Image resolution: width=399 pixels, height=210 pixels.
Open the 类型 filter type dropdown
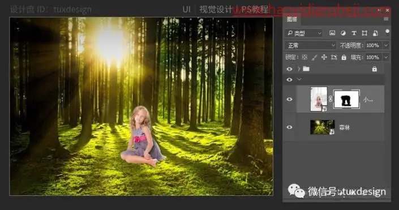coord(304,33)
